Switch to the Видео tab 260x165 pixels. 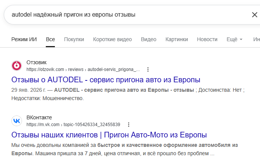(x=149, y=39)
